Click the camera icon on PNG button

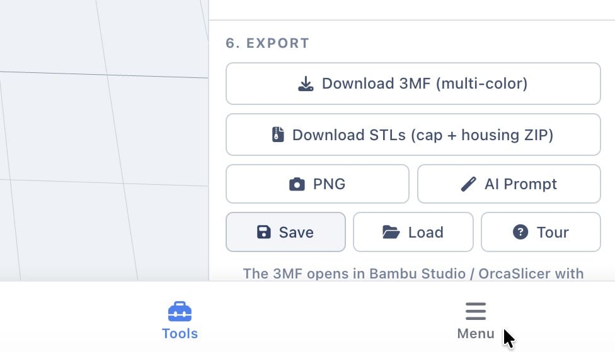(x=297, y=184)
